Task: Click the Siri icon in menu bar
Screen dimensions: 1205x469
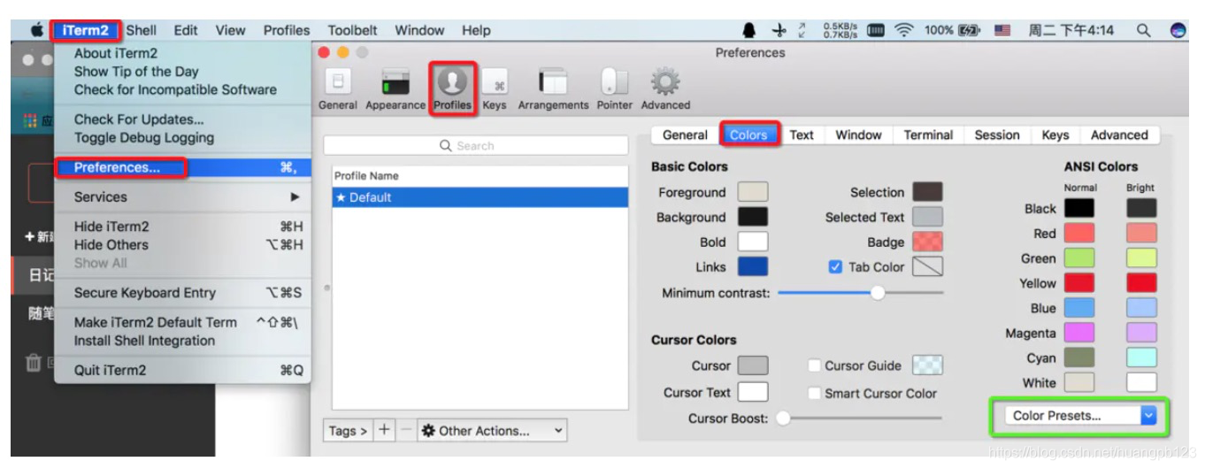Action: click(x=1177, y=31)
